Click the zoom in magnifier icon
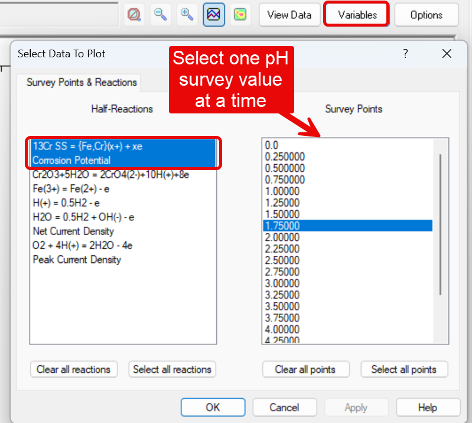 [x=187, y=14]
